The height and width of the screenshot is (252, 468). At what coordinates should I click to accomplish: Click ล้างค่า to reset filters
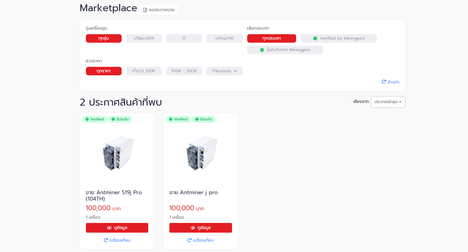click(391, 82)
